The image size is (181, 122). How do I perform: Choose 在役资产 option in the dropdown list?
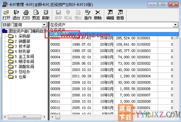[x=114, y=30]
